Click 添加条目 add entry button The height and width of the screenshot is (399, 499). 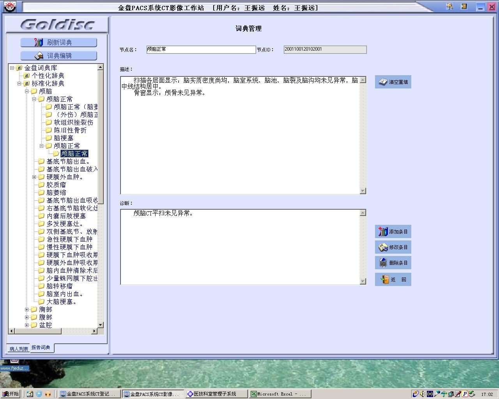click(393, 232)
